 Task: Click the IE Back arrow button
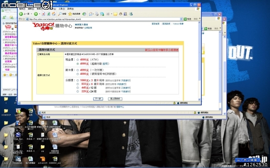(x=21, y=14)
